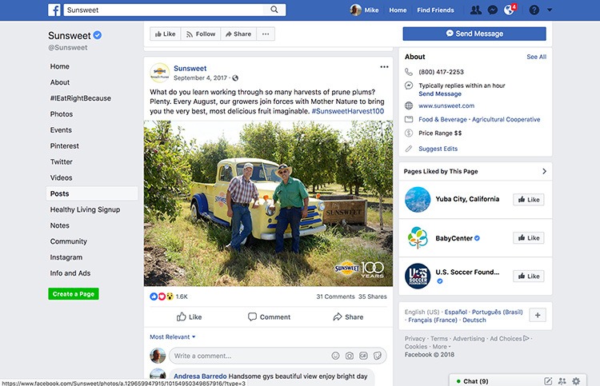
Task: Open the help question mark icon
Action: coord(534,10)
